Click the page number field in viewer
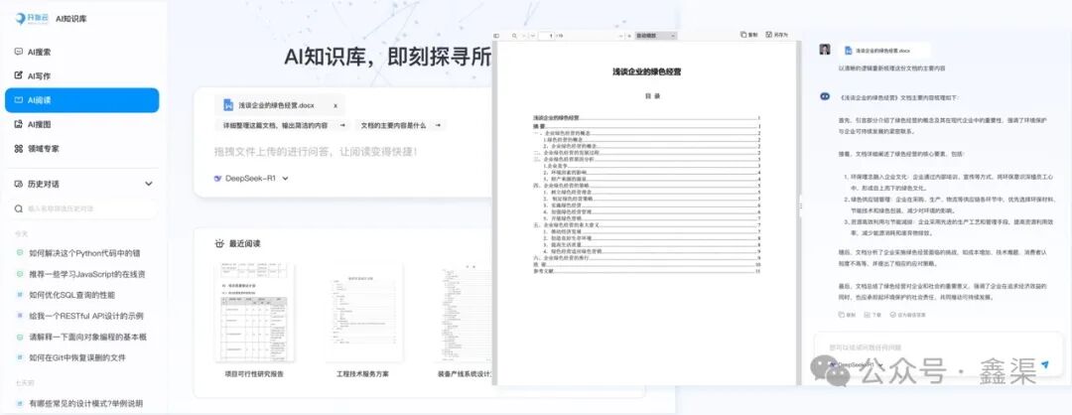1072x415 pixels. click(546, 35)
